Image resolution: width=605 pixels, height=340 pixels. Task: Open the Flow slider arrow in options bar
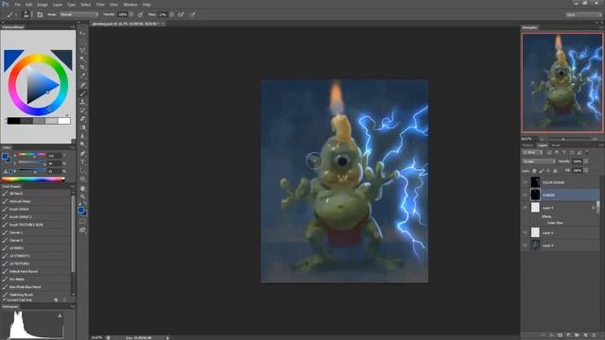point(171,15)
